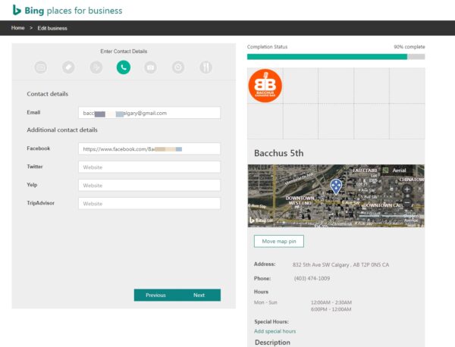The width and height of the screenshot is (455, 347).
Task: Click the address text 832 5th Ave SW
Action: click(x=340, y=264)
